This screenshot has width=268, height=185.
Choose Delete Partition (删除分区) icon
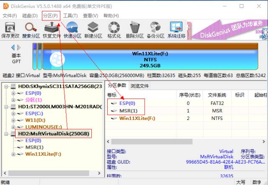click(135, 30)
